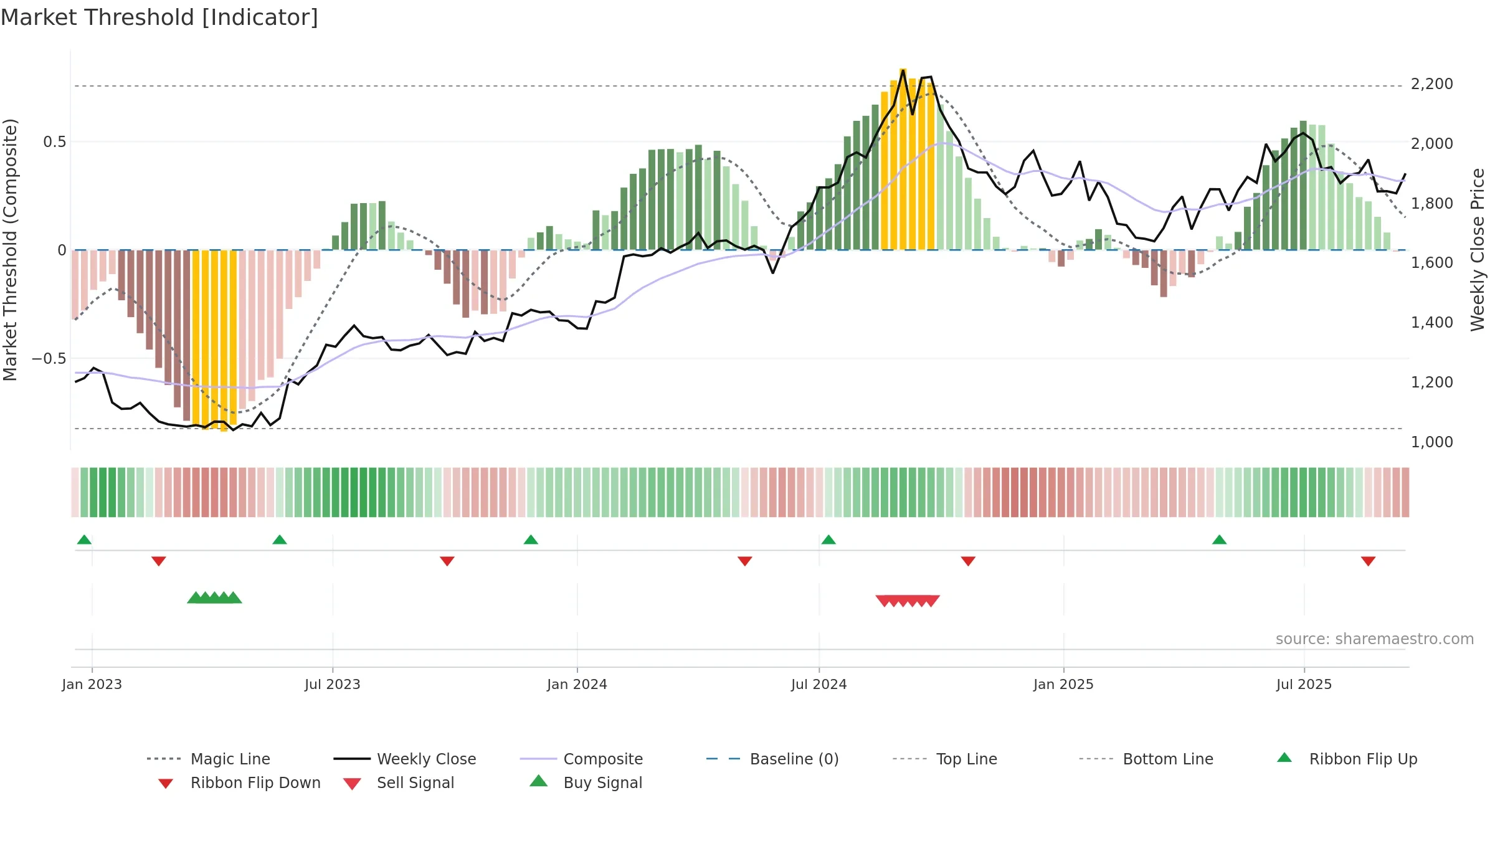The height and width of the screenshot is (841, 1495).
Task: Click the Market Threshold [Indicator] title
Action: click(x=159, y=17)
